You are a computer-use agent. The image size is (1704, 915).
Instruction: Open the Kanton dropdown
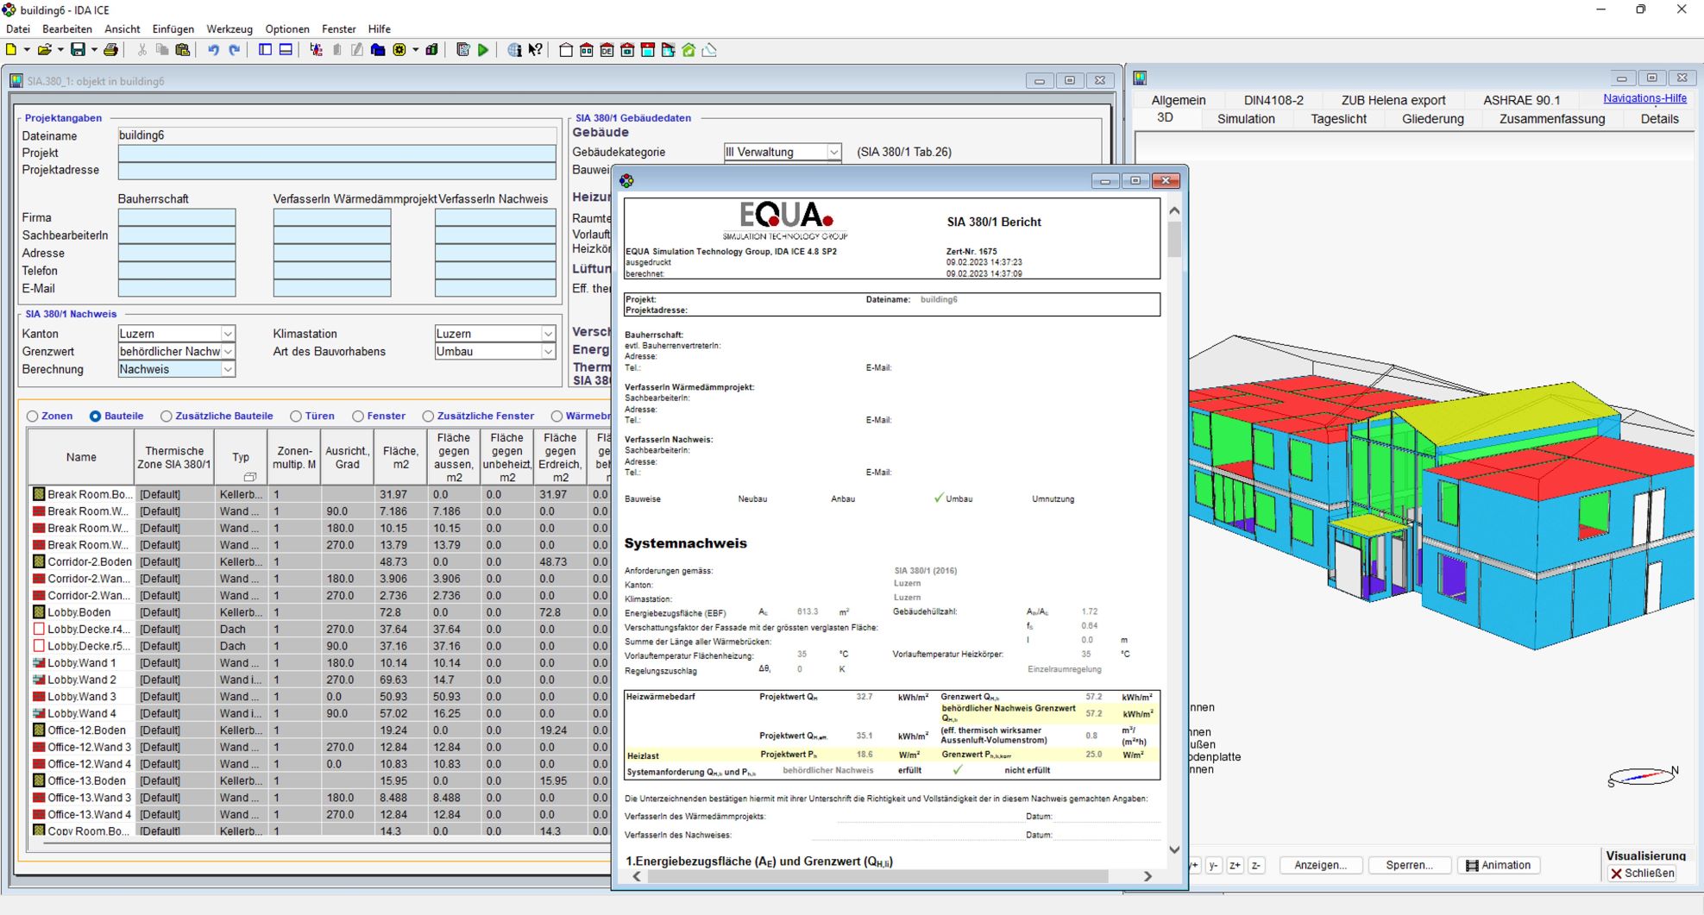tap(228, 334)
